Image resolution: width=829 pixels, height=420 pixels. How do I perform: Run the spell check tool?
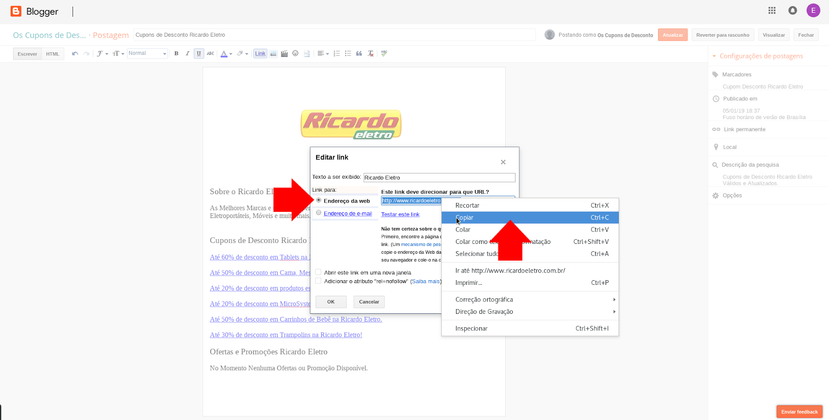(x=384, y=53)
